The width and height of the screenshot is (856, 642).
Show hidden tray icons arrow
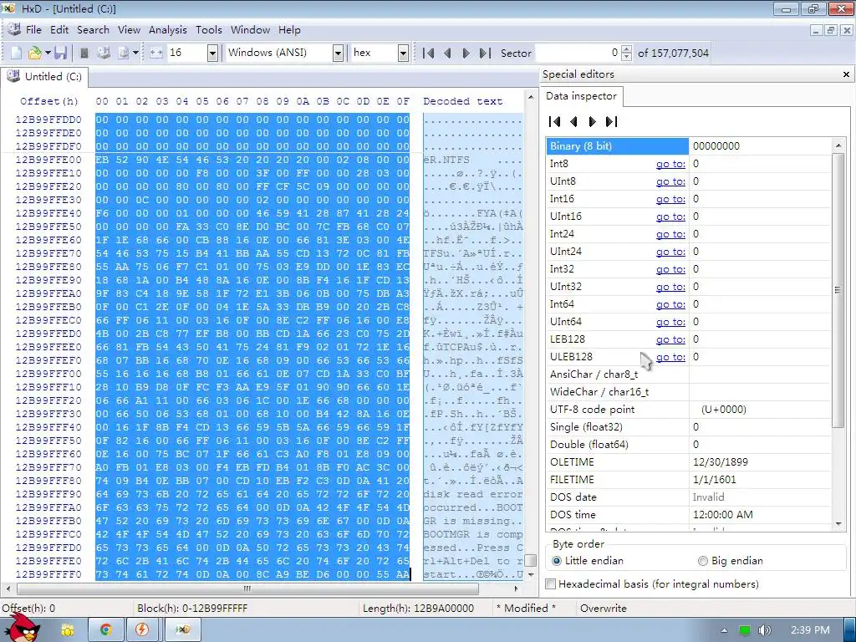point(724,630)
